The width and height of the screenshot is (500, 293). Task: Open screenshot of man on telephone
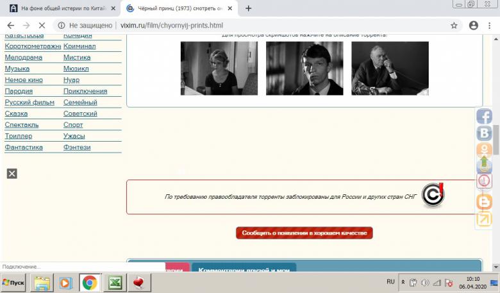(x=390, y=68)
